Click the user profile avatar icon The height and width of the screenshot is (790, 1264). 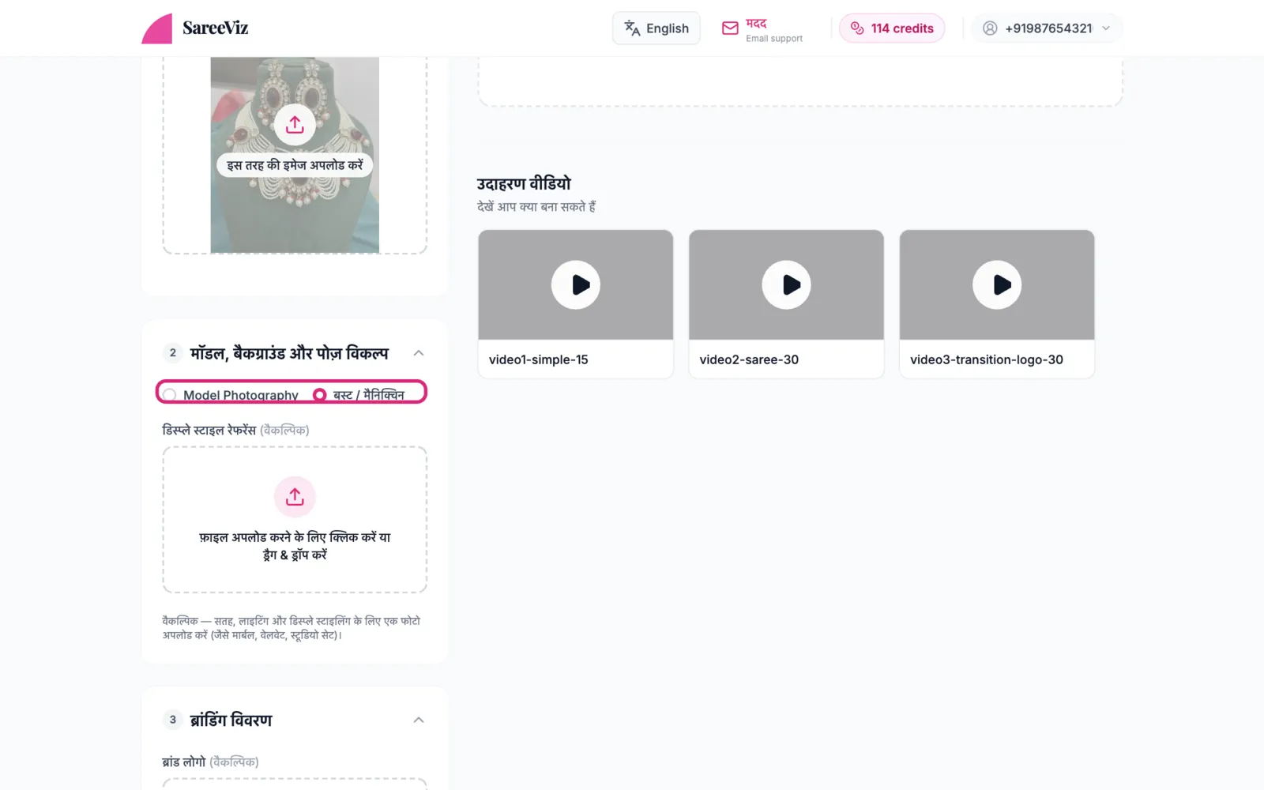click(990, 28)
